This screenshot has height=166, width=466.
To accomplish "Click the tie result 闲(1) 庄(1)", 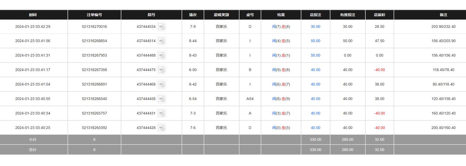I will click(x=281, y=56).
